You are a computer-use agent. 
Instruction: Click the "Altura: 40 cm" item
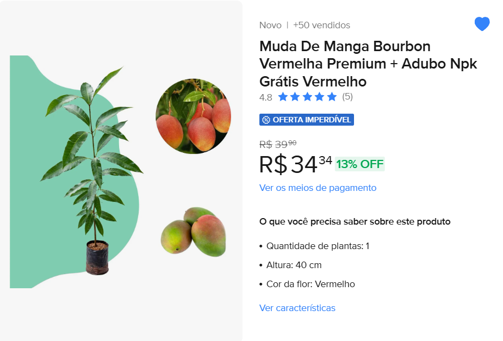tap(294, 265)
